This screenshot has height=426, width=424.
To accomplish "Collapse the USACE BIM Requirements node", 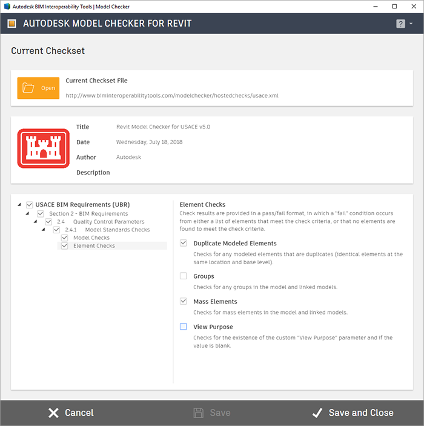I will [19, 205].
